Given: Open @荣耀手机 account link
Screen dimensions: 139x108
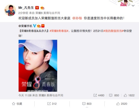Looking at the screenshot, I should coord(25,26).
